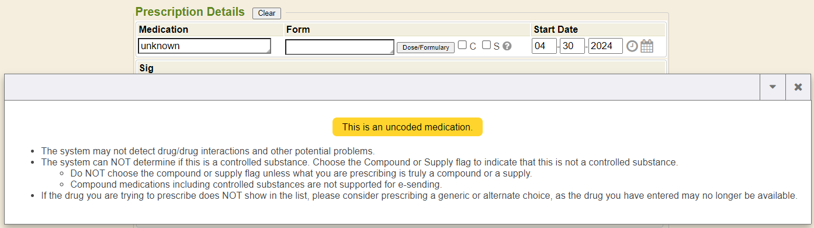Select the start date year field 2024
This screenshot has width=814, height=228.
coord(605,46)
